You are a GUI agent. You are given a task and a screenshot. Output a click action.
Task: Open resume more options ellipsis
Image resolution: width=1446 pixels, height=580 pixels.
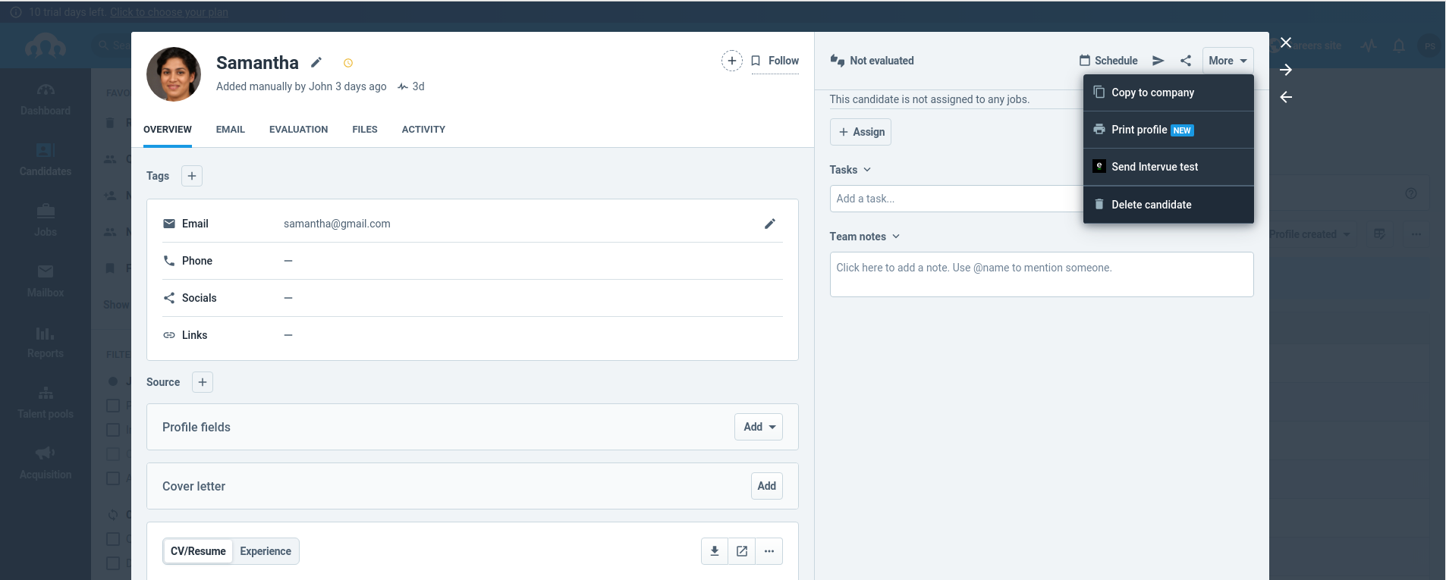[769, 551]
